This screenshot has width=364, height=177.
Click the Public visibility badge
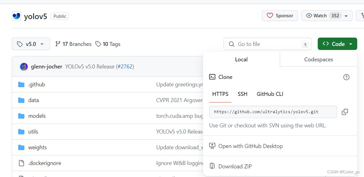(60, 16)
